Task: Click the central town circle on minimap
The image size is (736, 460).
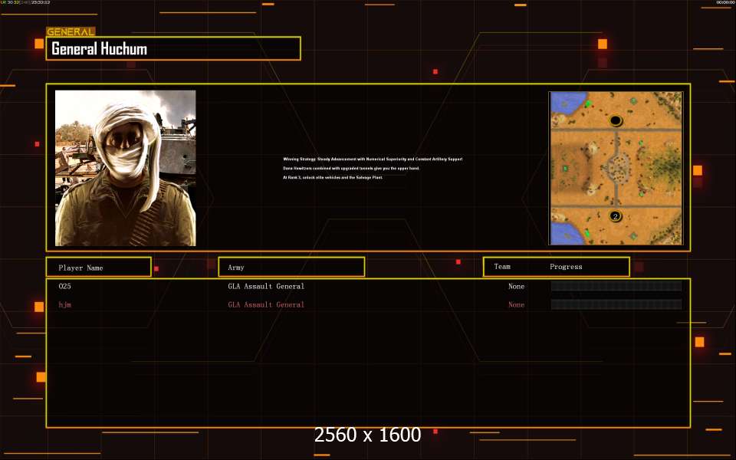Action: [616, 168]
